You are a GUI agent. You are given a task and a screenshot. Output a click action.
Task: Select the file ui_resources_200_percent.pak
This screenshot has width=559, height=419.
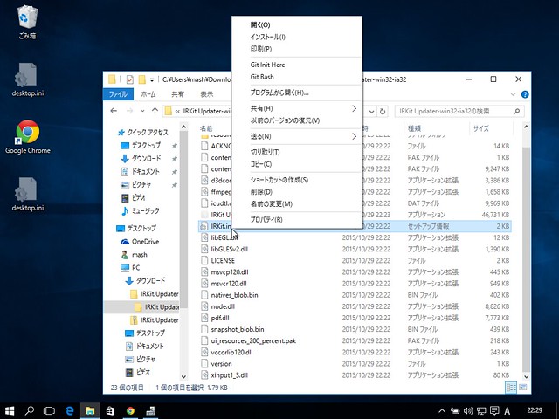point(253,341)
